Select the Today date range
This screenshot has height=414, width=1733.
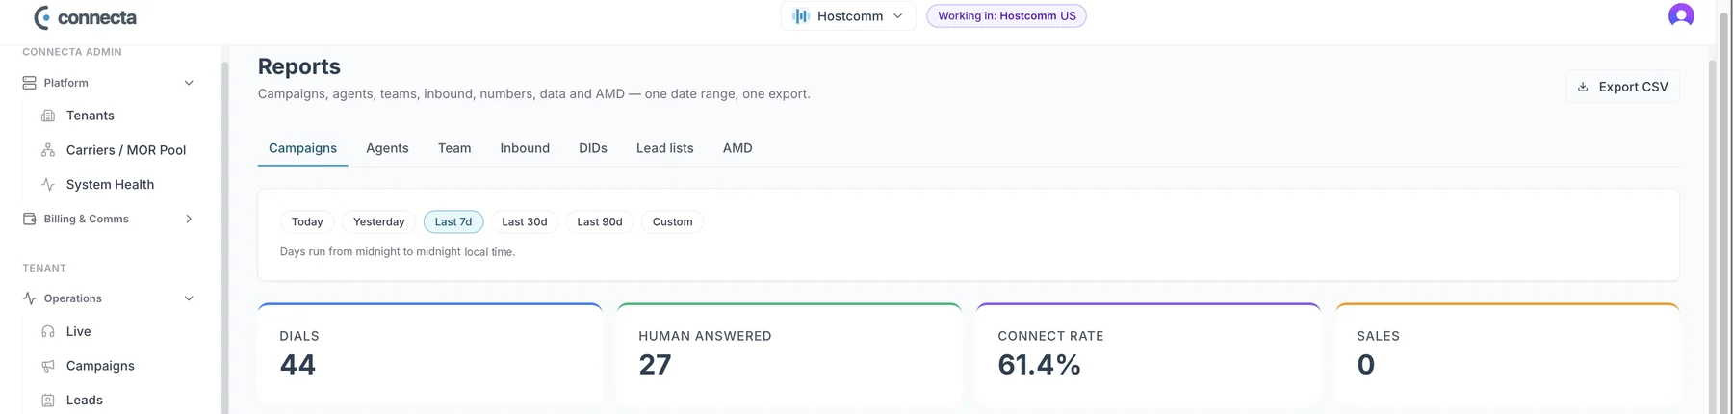[307, 222]
